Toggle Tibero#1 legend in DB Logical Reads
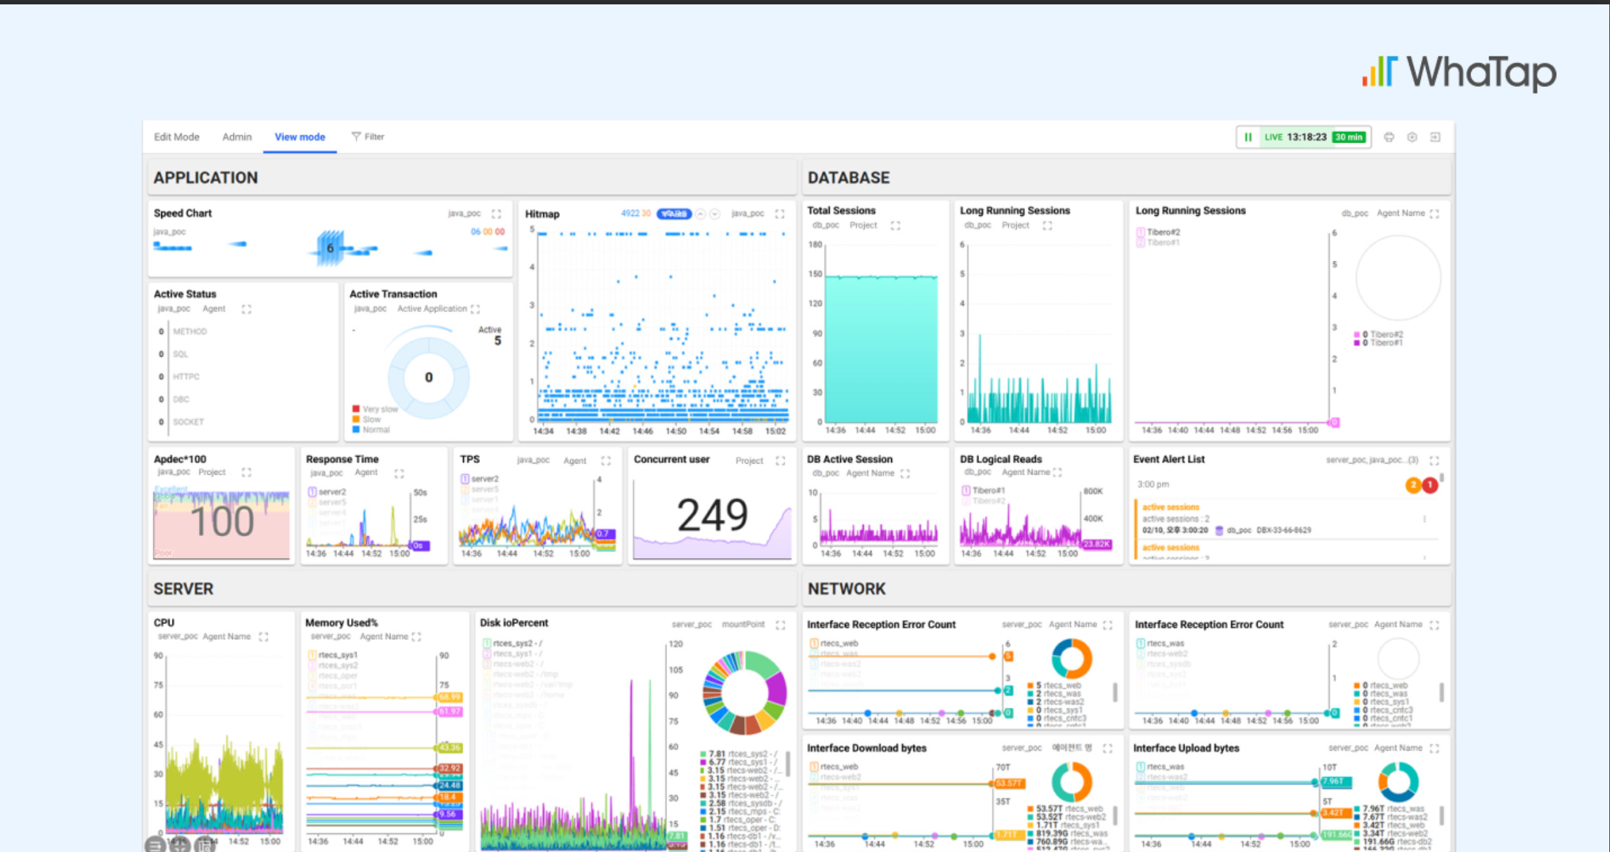The height and width of the screenshot is (852, 1610). coord(984,490)
